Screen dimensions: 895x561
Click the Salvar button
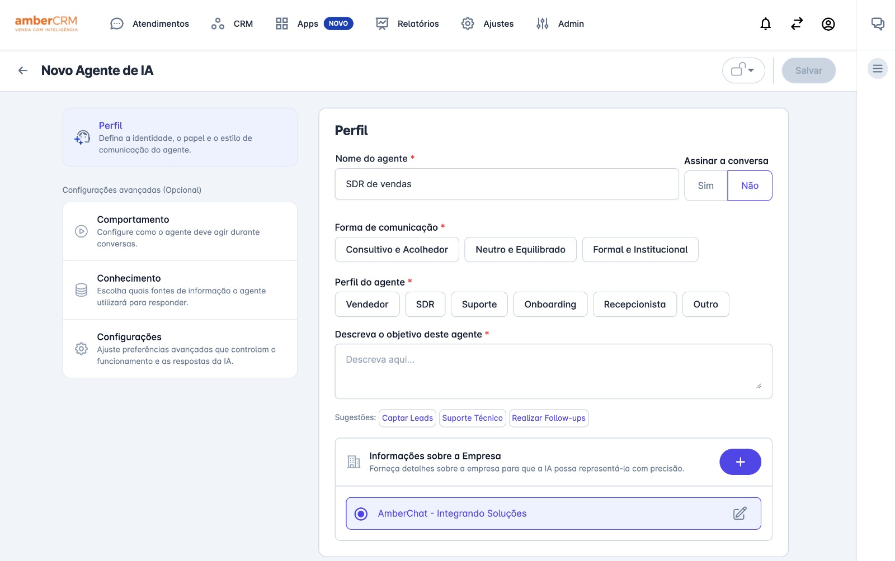pyautogui.click(x=808, y=70)
